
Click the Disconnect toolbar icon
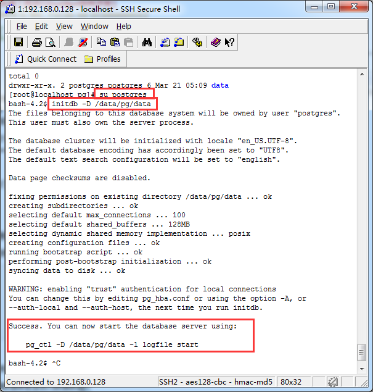(x=83, y=42)
